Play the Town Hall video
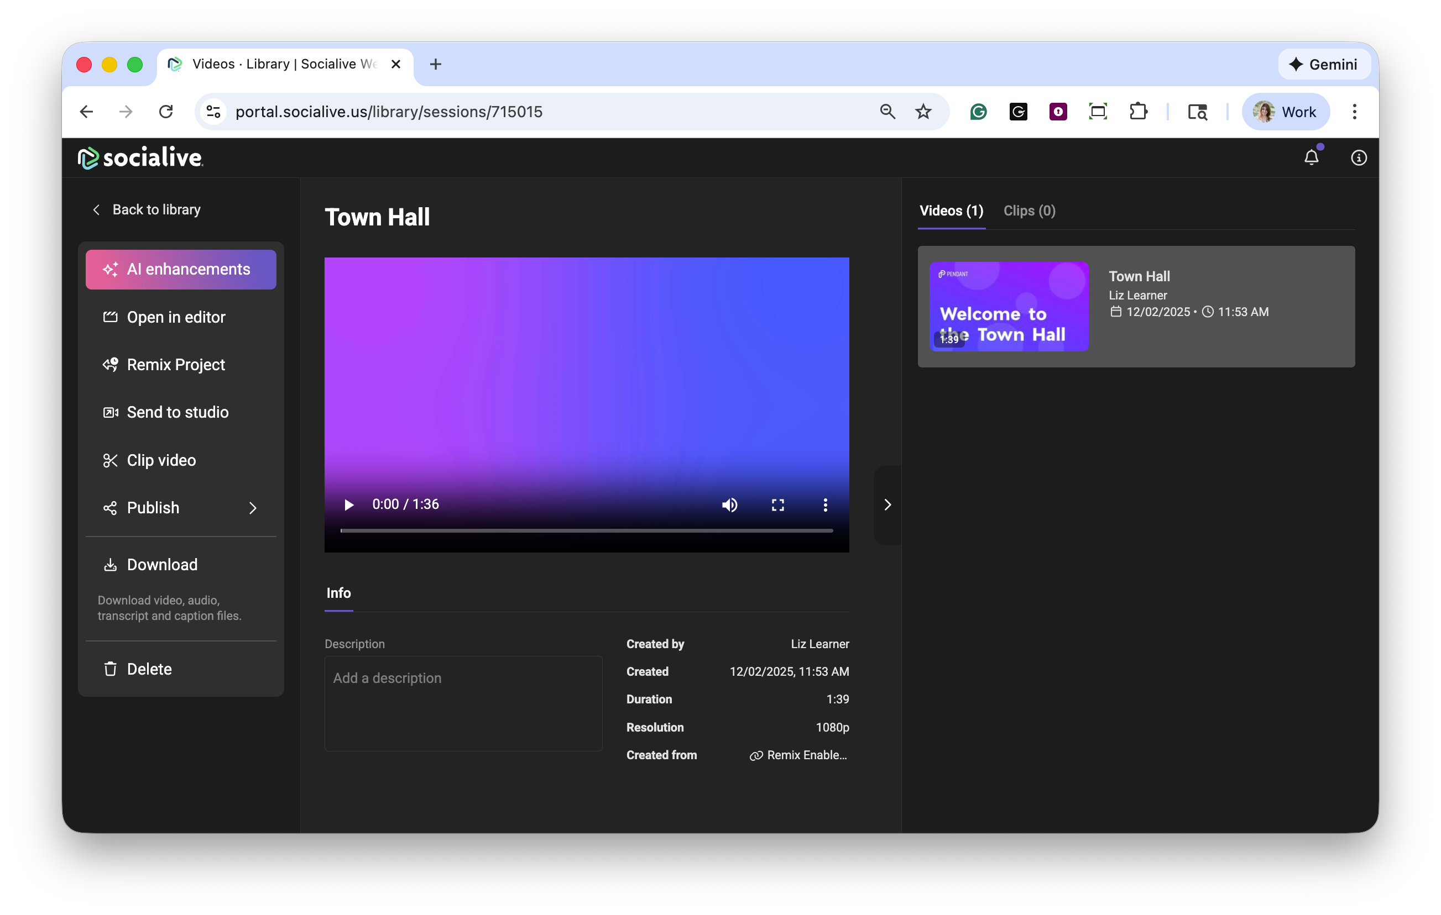The height and width of the screenshot is (915, 1441). tap(348, 505)
